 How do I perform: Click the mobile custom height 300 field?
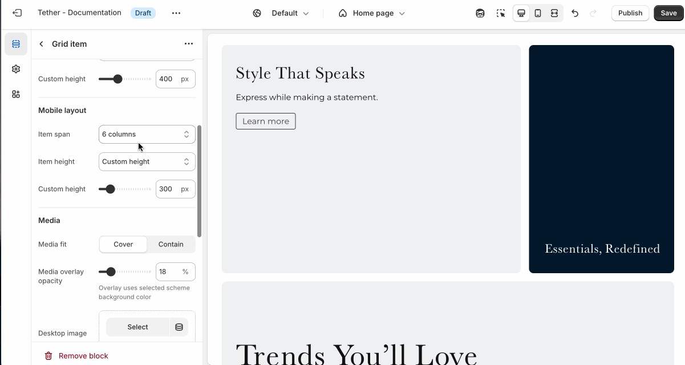coord(176,189)
